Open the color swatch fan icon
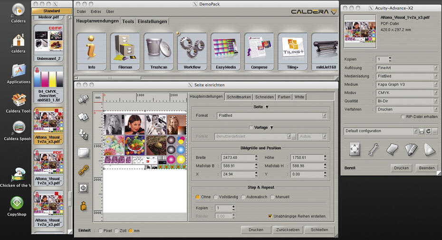 pos(411,149)
